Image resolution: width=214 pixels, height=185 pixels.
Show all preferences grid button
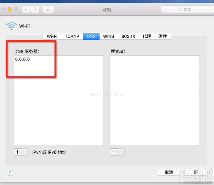pos(48,9)
